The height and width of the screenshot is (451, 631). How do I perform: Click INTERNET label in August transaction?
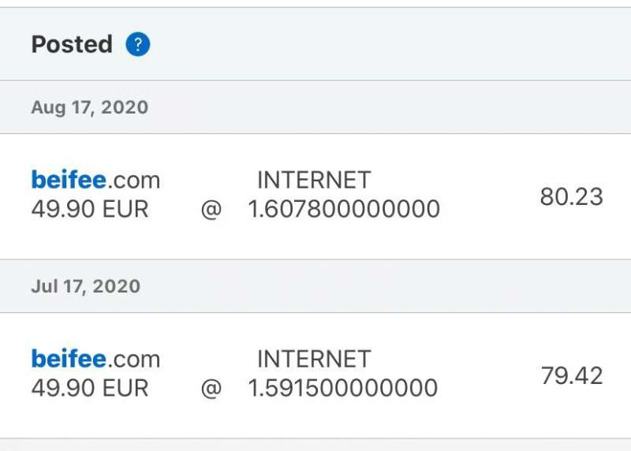314,180
